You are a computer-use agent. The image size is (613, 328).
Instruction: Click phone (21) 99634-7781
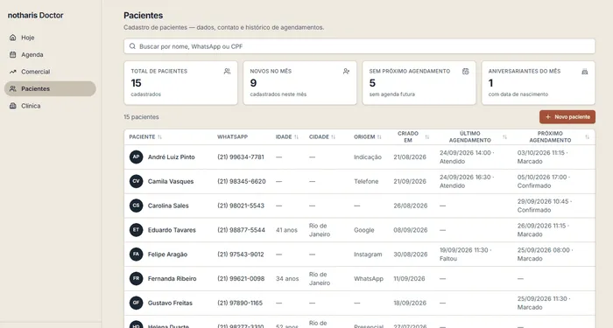coord(241,157)
